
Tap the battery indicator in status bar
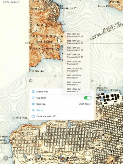(x=118, y=2)
